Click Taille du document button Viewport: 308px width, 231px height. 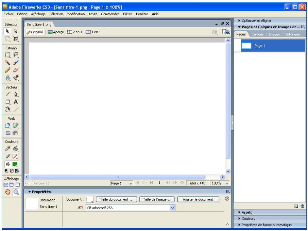tap(117, 199)
